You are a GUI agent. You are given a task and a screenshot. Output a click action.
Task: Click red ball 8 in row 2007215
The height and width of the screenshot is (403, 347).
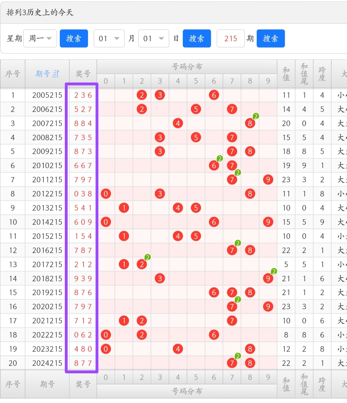pyautogui.click(x=250, y=123)
